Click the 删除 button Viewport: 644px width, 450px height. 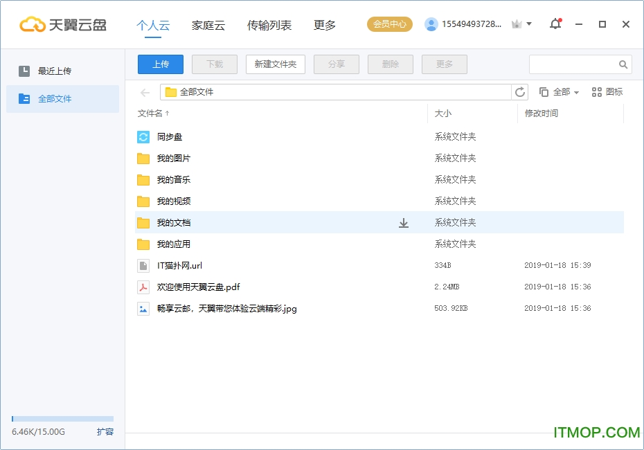[x=390, y=64]
